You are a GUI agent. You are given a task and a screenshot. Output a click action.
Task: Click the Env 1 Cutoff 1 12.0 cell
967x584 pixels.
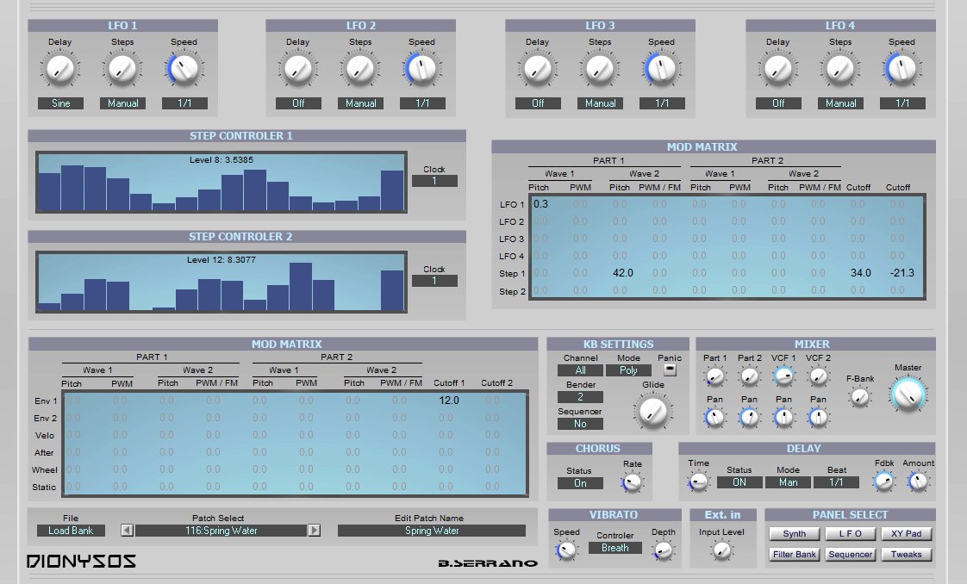tap(449, 401)
